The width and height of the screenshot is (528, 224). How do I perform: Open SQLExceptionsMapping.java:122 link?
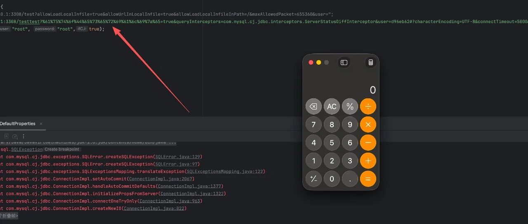pyautogui.click(x=225, y=172)
